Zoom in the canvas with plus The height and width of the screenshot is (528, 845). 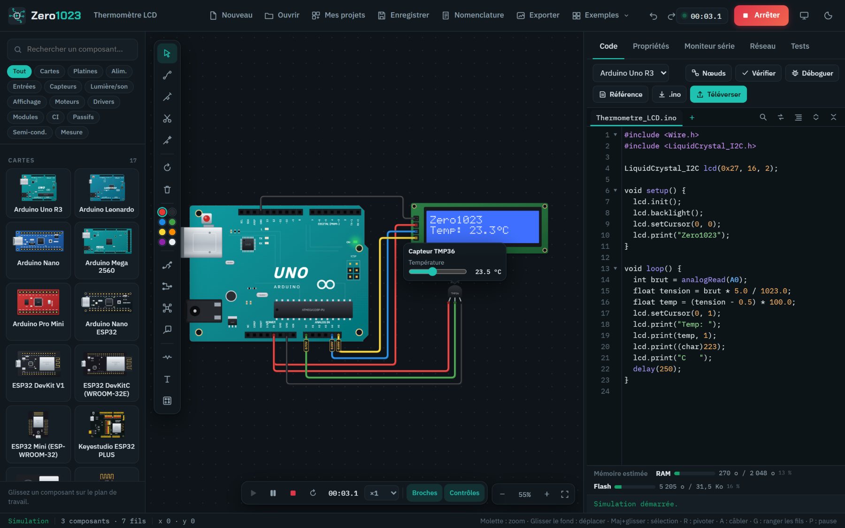point(546,494)
